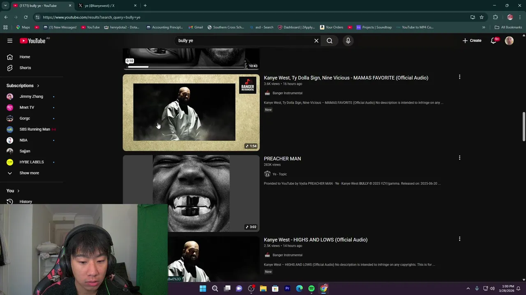Bookmark this page with the star icon
Image resolution: width=526 pixels, height=295 pixels.
pyautogui.click(x=482, y=17)
